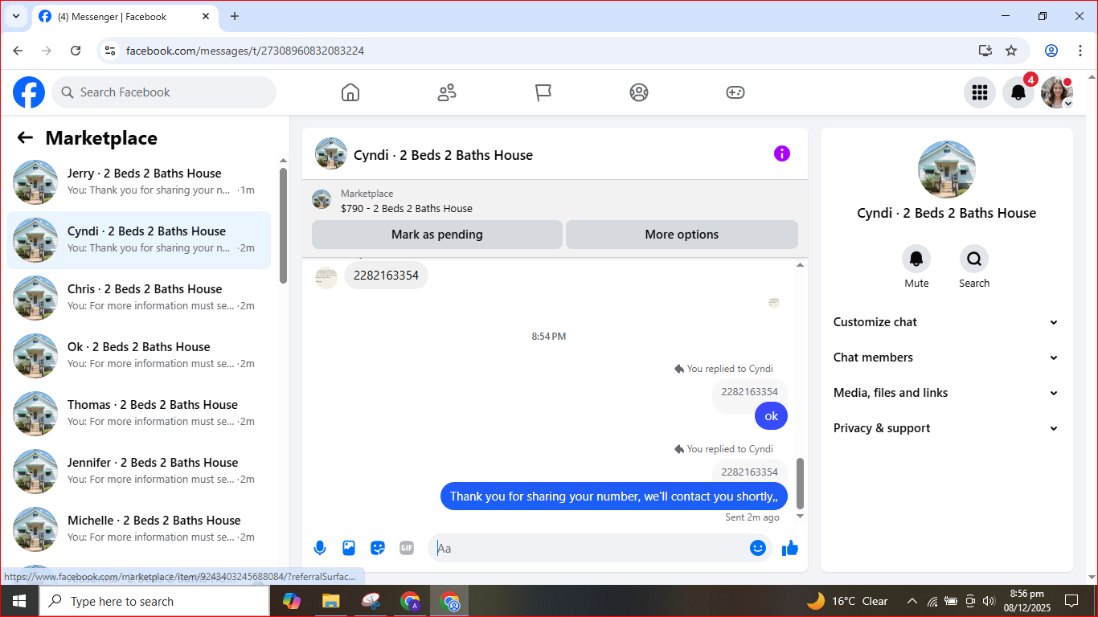Expand Customize chat section
The image size is (1098, 617).
pos(946,322)
